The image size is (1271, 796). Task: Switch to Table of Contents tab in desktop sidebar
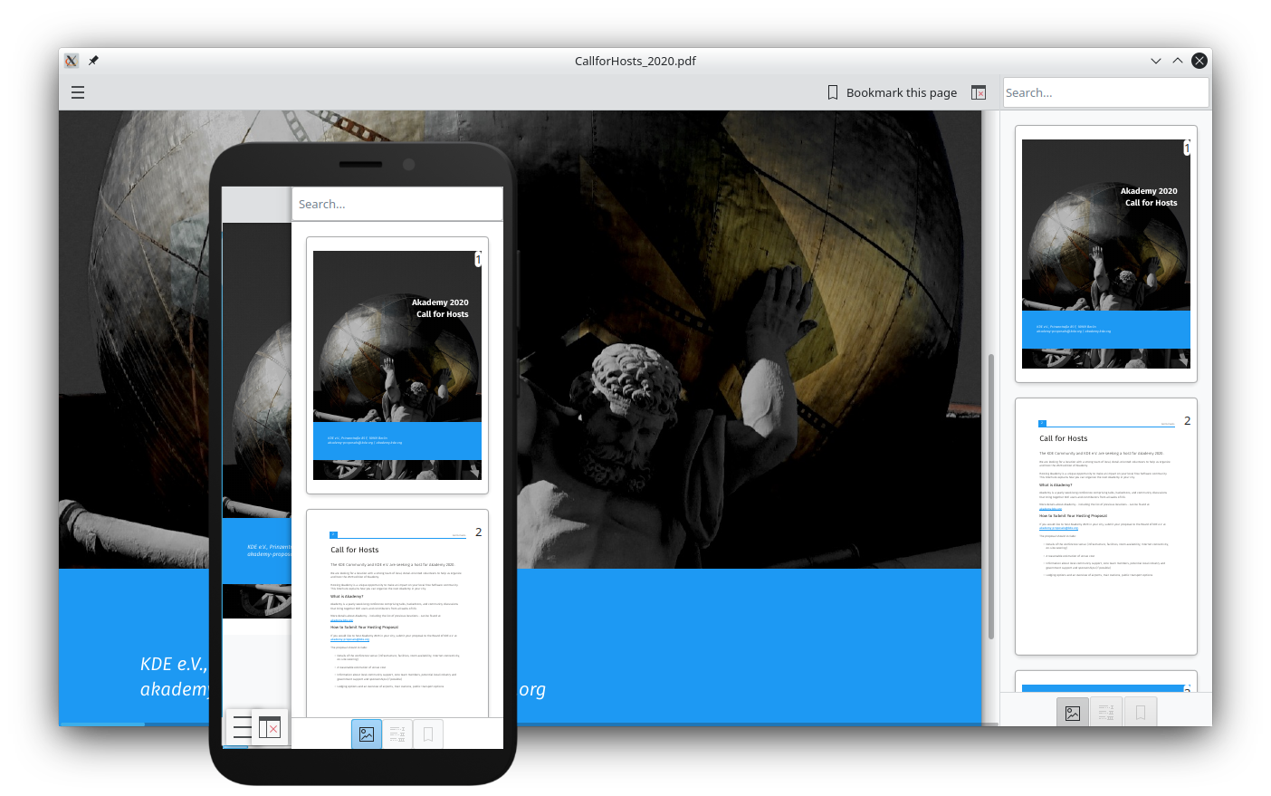pos(1106,713)
